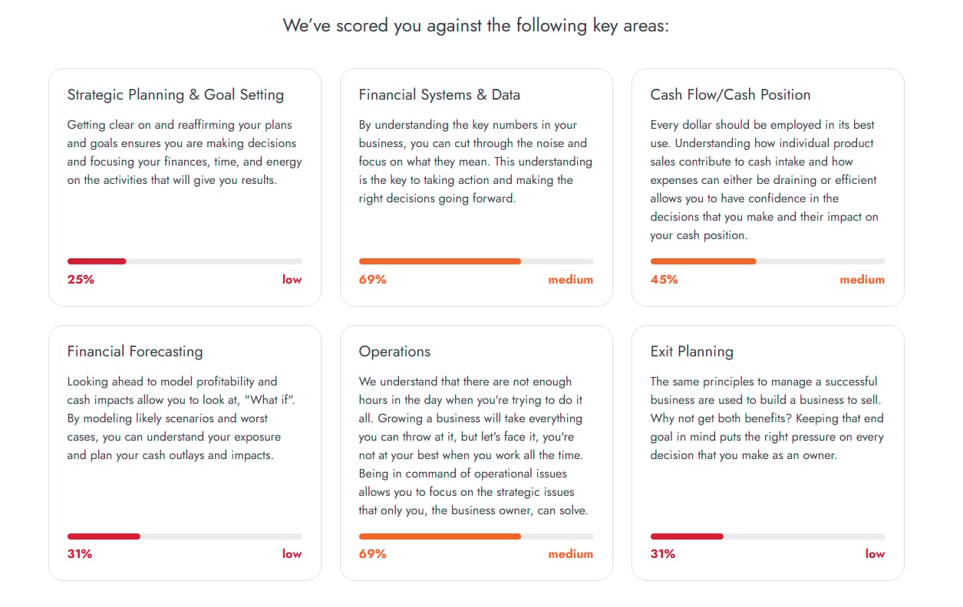Click the 'medium' rating under Operations
This screenshot has height=607, width=963.
pos(571,554)
